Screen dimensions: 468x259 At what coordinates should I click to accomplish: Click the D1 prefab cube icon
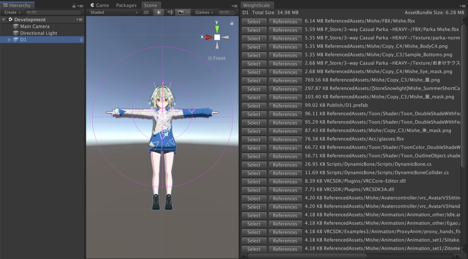[16, 40]
